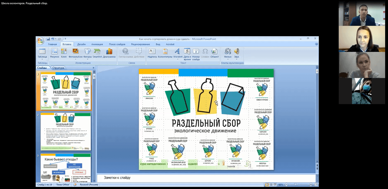Screen dimensions: 388x189
Task: Expand the Фигуры dropdown arrow
Action: tap(88, 59)
